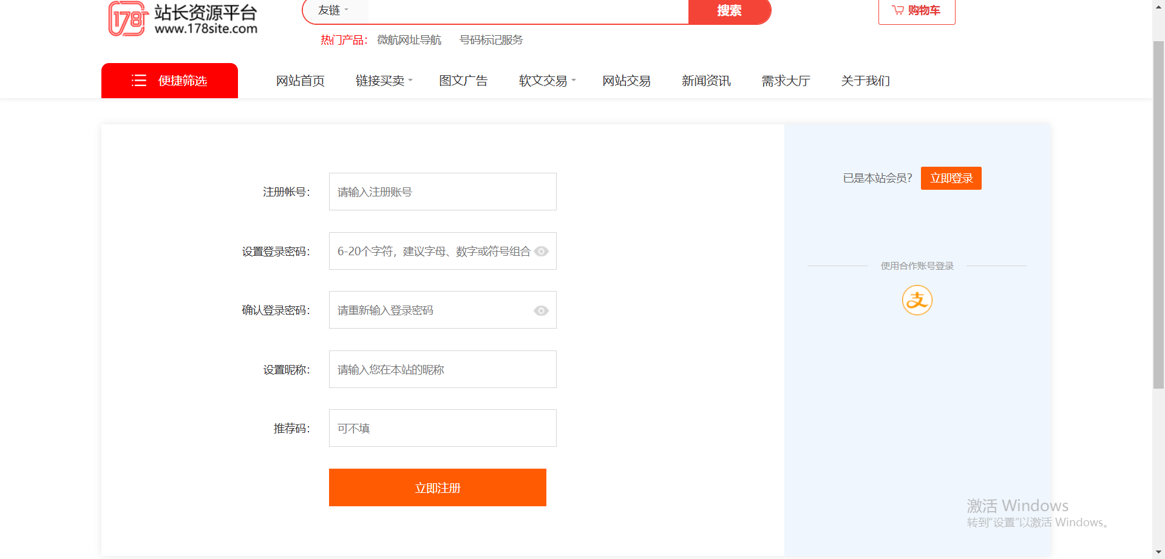Click the 立即登录 button

951,178
